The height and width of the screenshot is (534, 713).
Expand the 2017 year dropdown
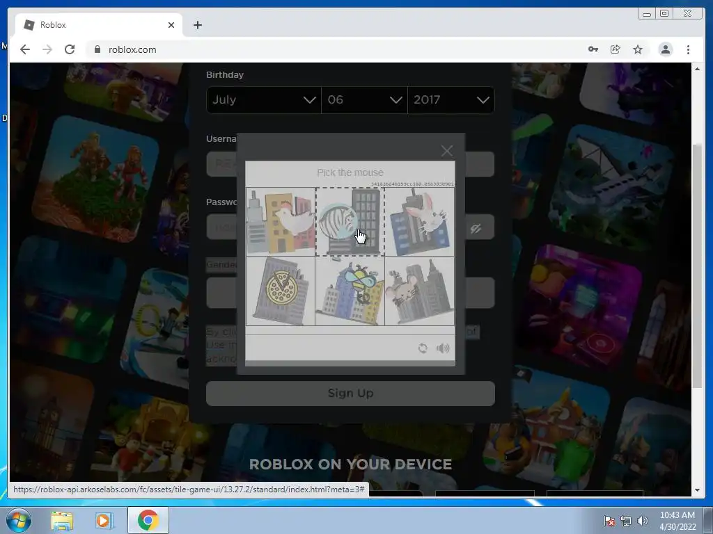(x=451, y=100)
